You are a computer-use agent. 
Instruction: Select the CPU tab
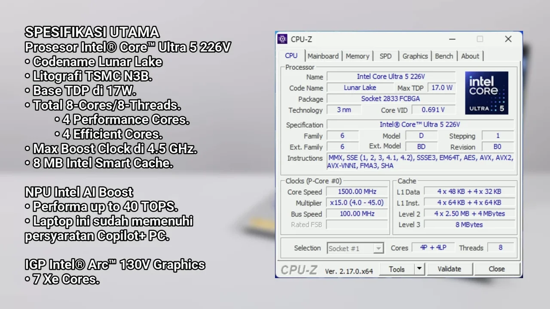(x=291, y=55)
